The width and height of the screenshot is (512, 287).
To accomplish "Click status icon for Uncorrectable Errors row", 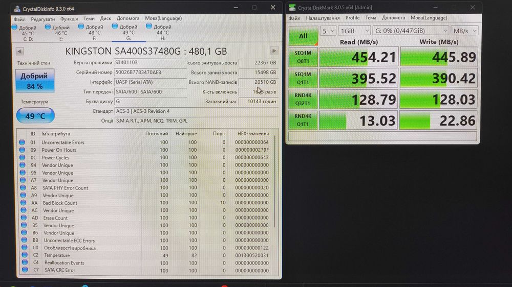I will [22, 142].
